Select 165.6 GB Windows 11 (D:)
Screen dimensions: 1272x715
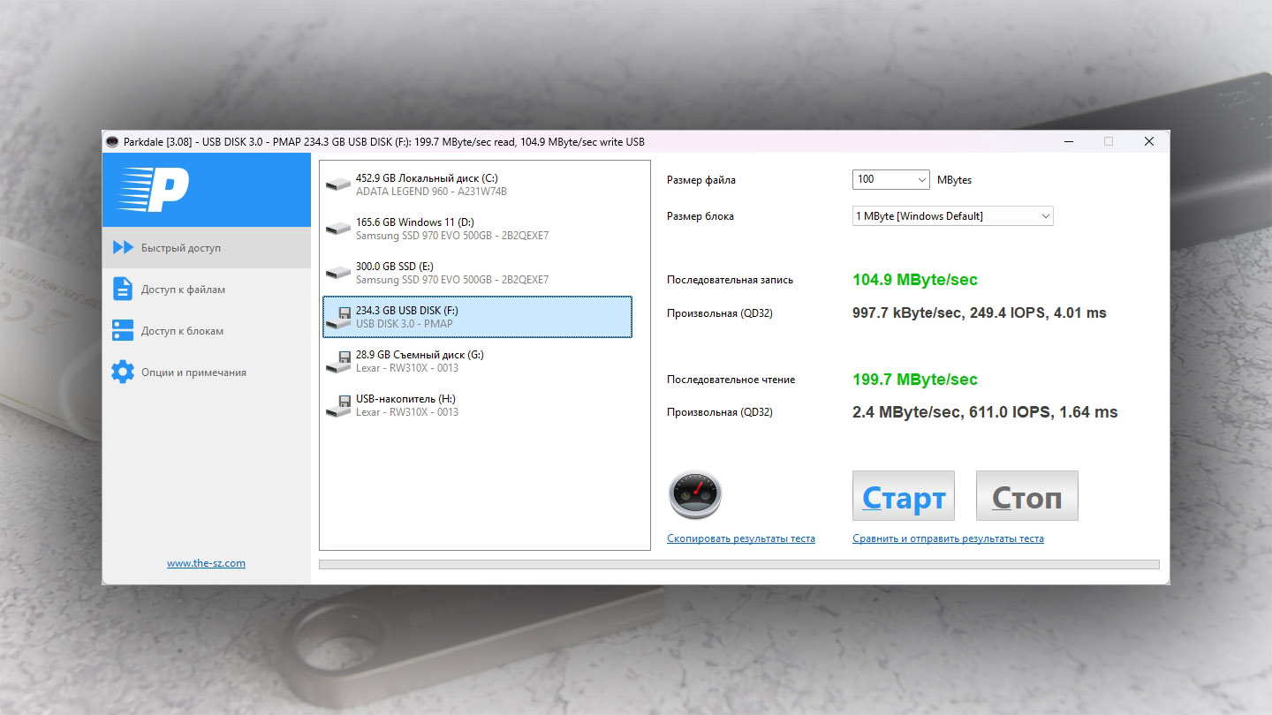click(478, 229)
